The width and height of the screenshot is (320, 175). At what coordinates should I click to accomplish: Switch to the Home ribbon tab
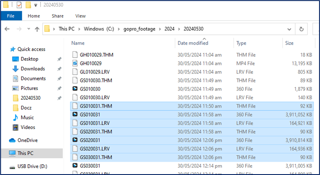pyautogui.click(x=34, y=16)
